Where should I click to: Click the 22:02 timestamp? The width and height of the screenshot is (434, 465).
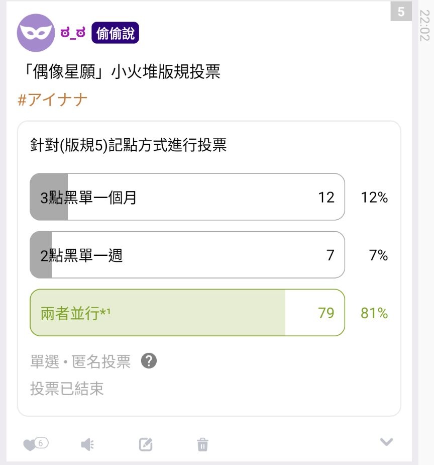point(424,25)
